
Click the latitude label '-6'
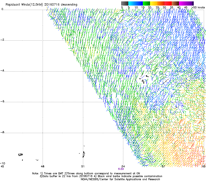2,101
